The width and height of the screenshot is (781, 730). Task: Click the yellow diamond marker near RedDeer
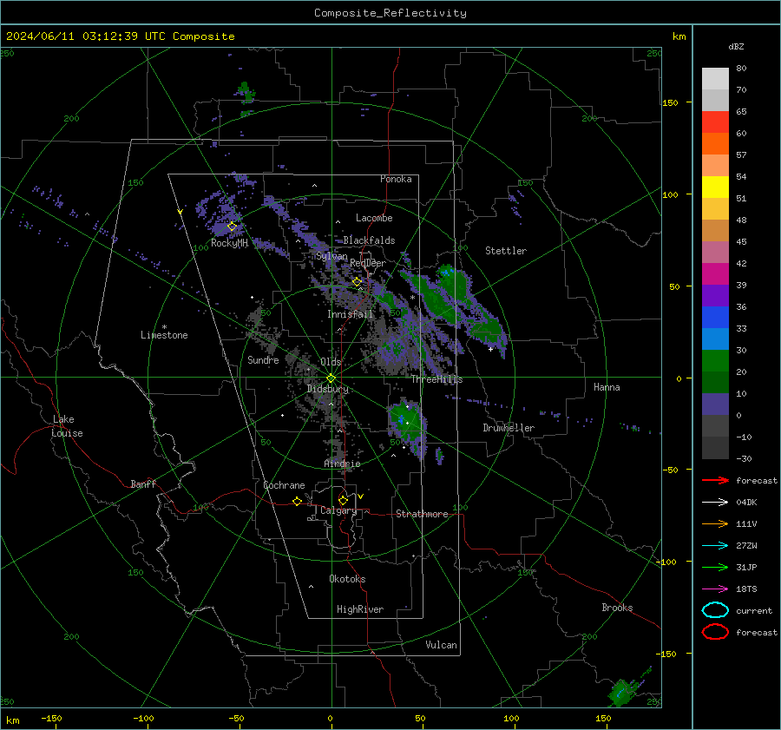(357, 282)
